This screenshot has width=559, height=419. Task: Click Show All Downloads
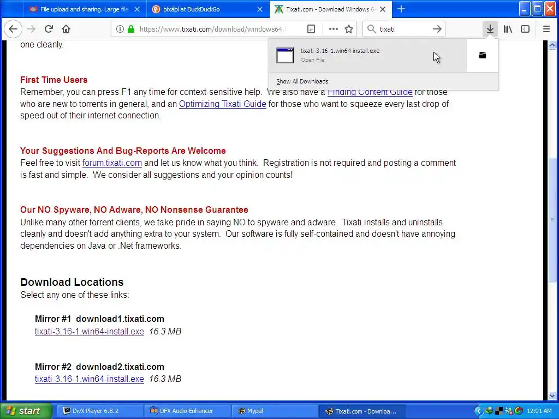pos(302,81)
